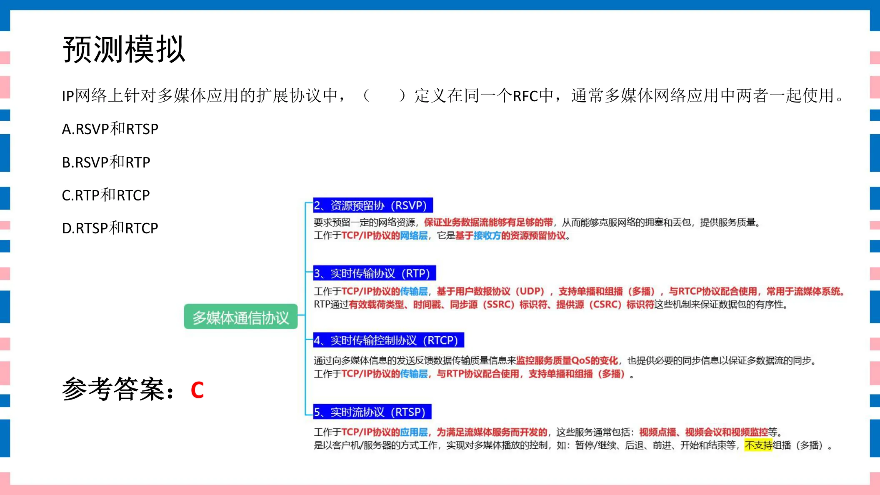
Task: Click the 参考答案 label
Action: click(x=118, y=389)
